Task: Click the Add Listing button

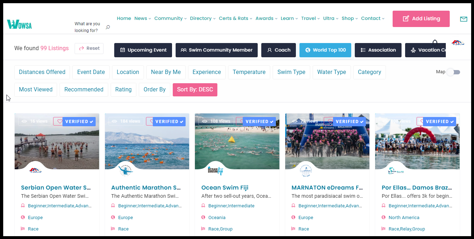Action: pyautogui.click(x=421, y=19)
